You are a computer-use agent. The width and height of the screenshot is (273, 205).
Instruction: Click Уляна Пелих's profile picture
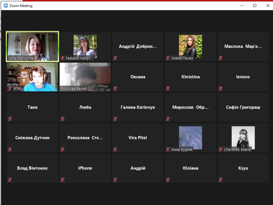190,45
